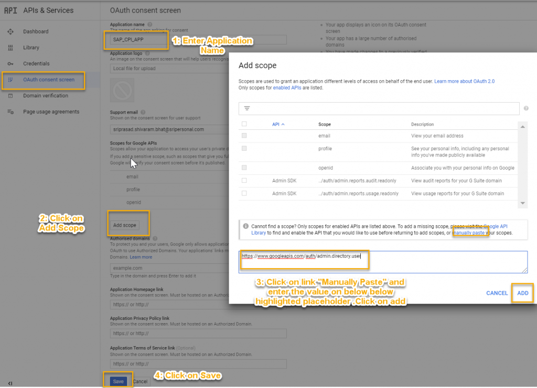Focus the Application Privacy Policy link field

[198, 334]
